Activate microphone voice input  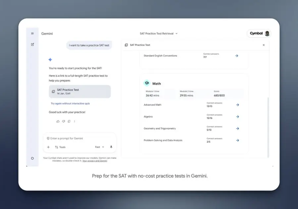point(111,147)
